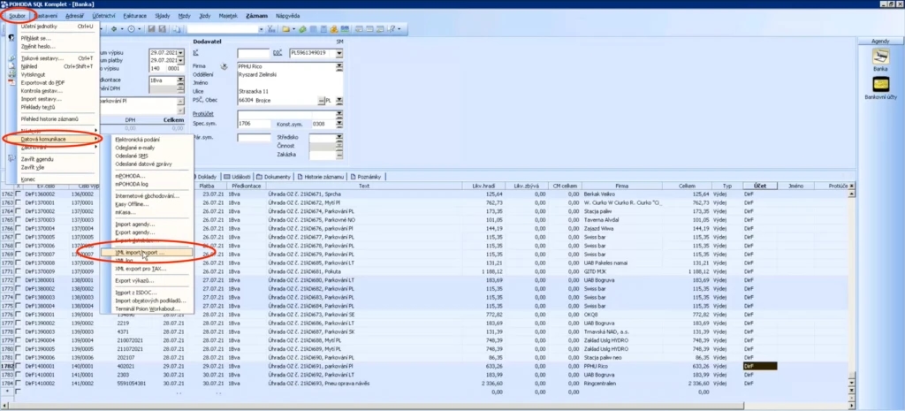
Task: Click the navigation arrows toolbar icon
Action: click(114, 29)
